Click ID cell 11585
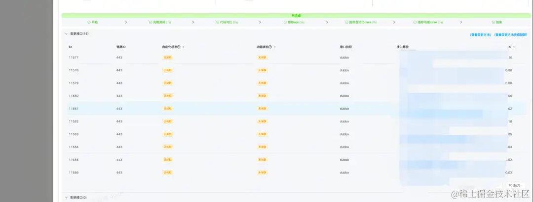533x202 pixels. pos(74,160)
